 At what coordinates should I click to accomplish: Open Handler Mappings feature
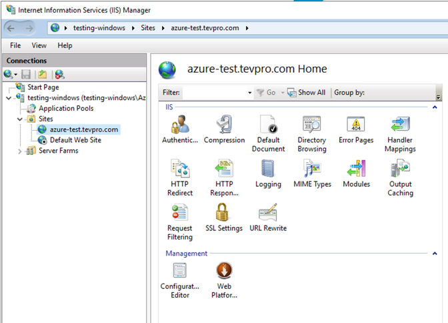click(x=400, y=133)
